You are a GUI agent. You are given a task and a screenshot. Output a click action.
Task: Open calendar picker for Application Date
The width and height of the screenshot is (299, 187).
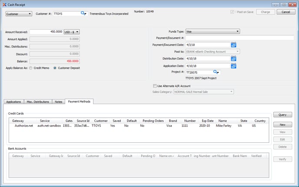coord(233,66)
